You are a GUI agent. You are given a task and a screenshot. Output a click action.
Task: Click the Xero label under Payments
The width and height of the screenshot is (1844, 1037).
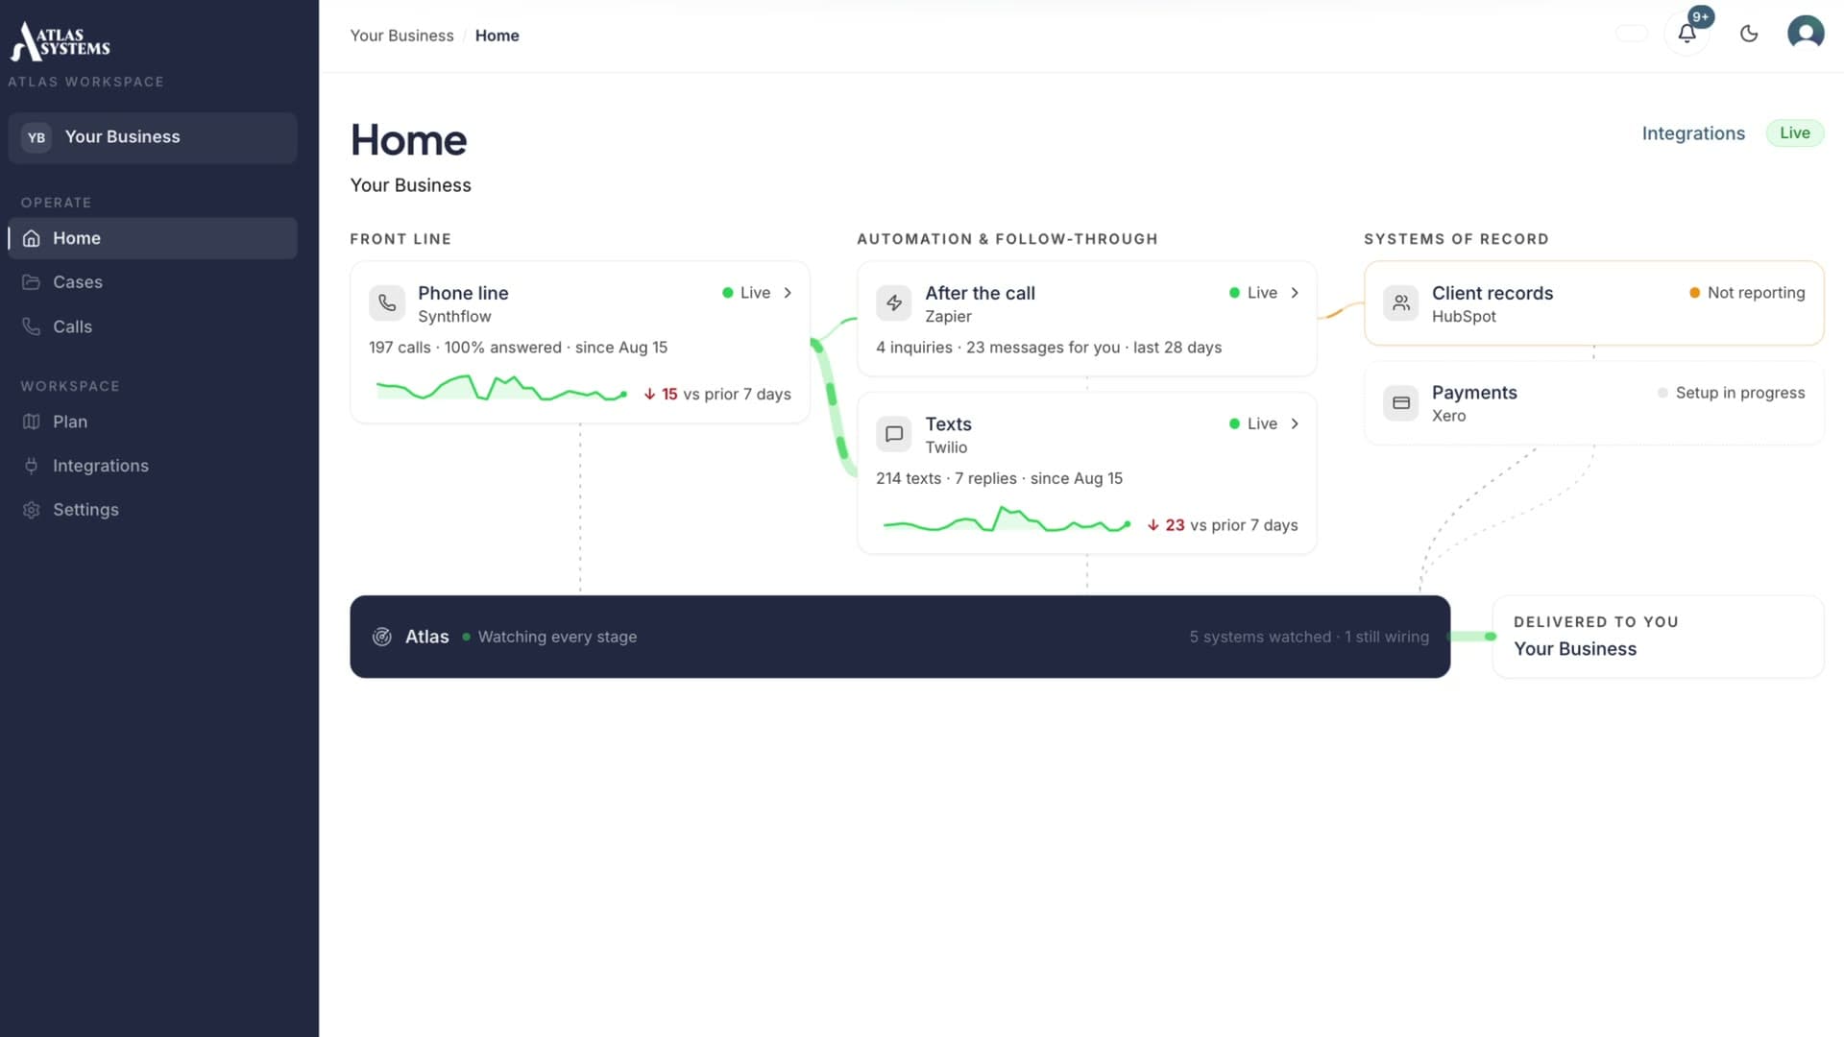tap(1448, 416)
